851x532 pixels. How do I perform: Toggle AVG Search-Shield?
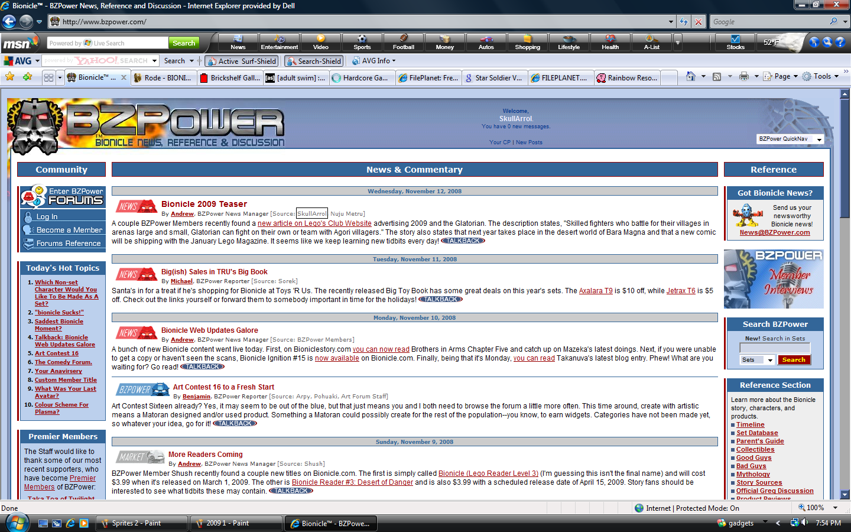(314, 61)
